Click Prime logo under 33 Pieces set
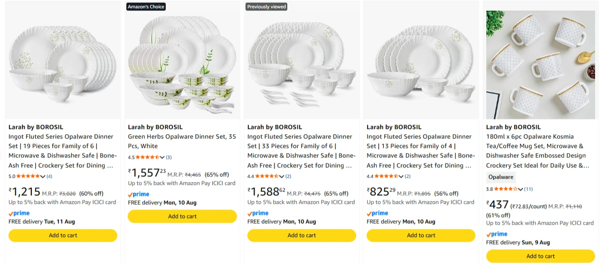This screenshot has width=606, height=264. tap(258, 213)
